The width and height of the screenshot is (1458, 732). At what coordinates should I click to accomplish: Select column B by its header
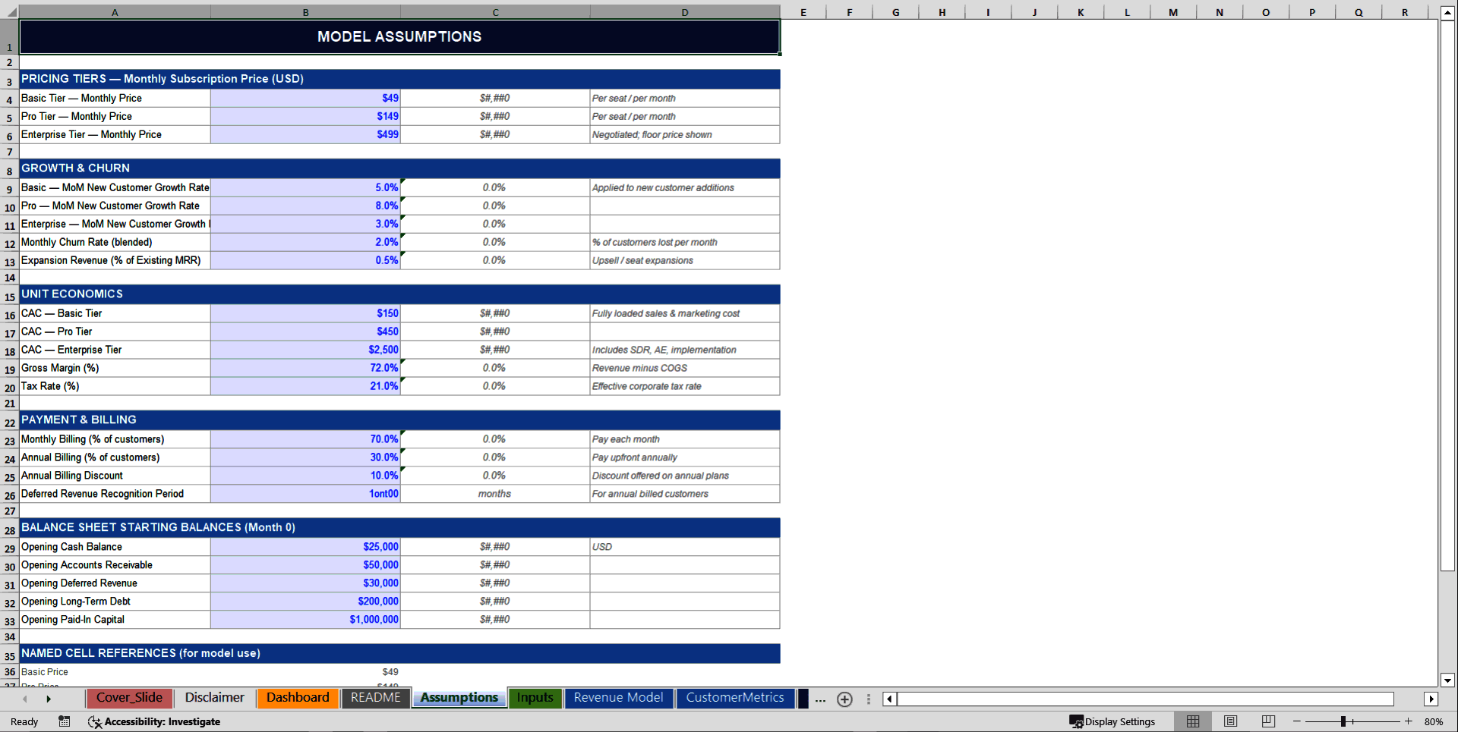point(306,11)
